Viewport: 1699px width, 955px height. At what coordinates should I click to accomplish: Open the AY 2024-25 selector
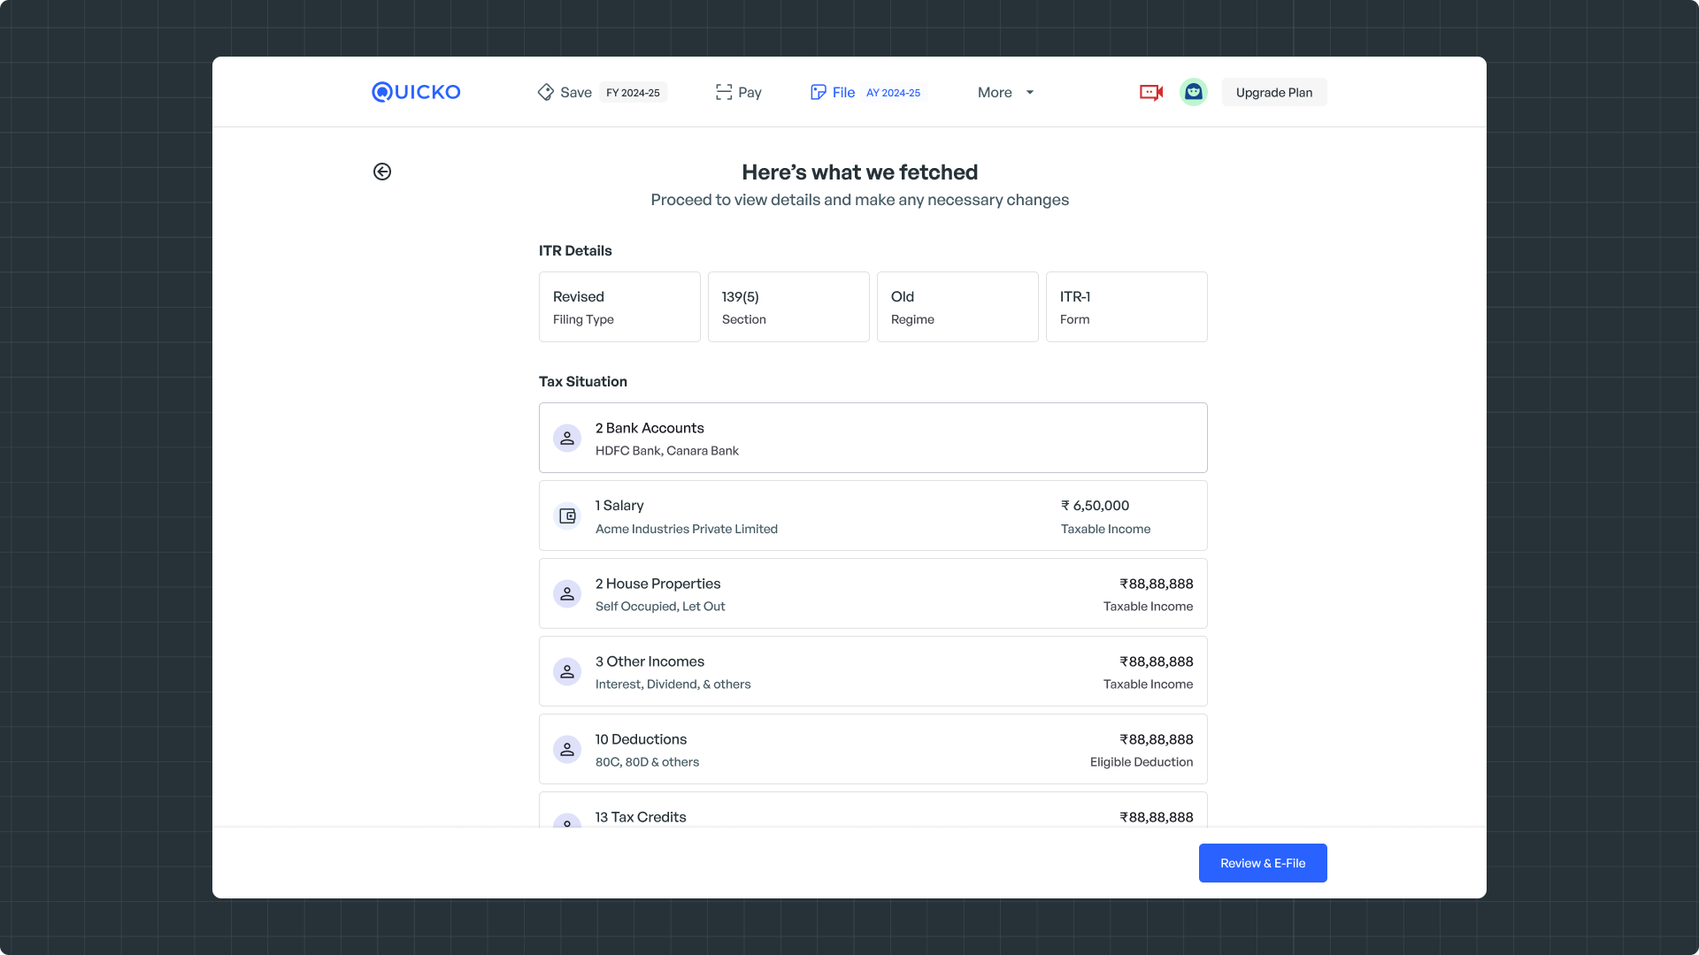[x=893, y=93]
